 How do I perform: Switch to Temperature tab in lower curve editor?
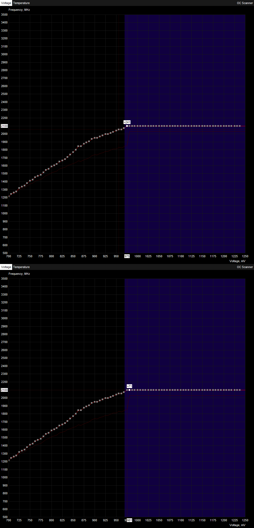coord(21,267)
